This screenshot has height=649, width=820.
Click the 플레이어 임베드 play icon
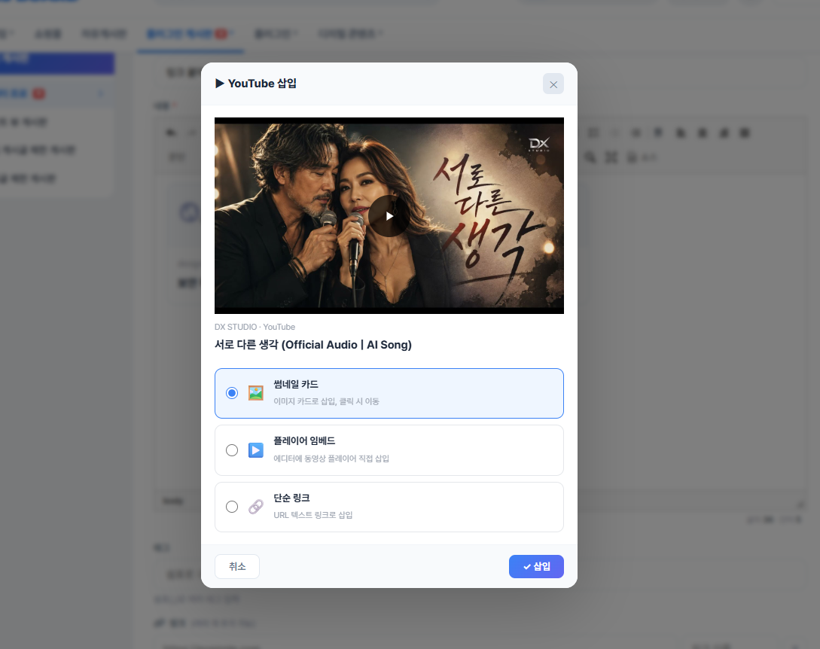coord(256,449)
